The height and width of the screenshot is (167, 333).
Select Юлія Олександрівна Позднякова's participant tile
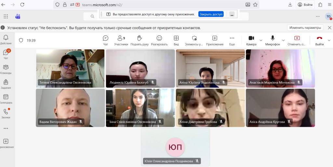175,147
